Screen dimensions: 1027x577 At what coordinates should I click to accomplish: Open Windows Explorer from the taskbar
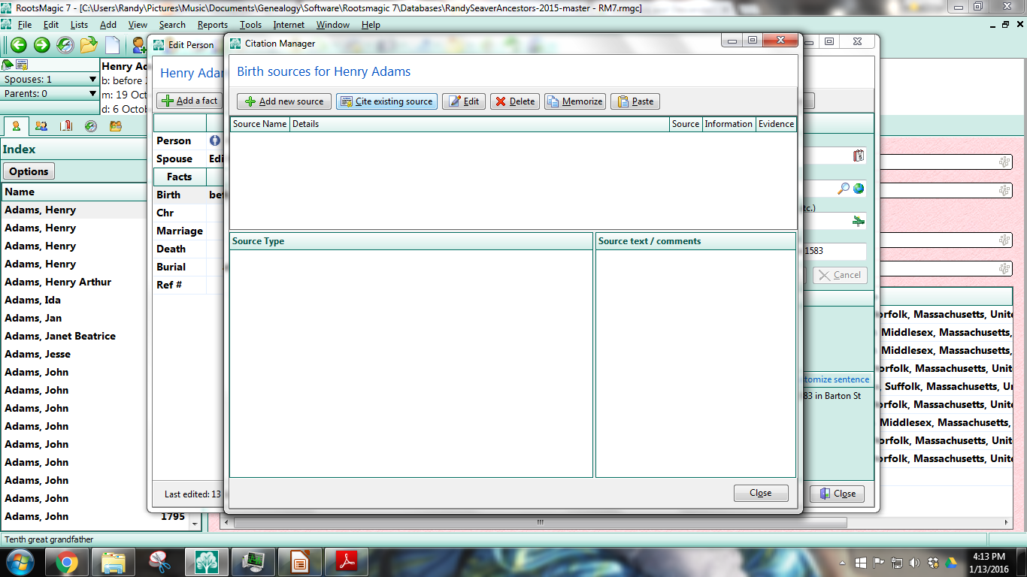113,562
